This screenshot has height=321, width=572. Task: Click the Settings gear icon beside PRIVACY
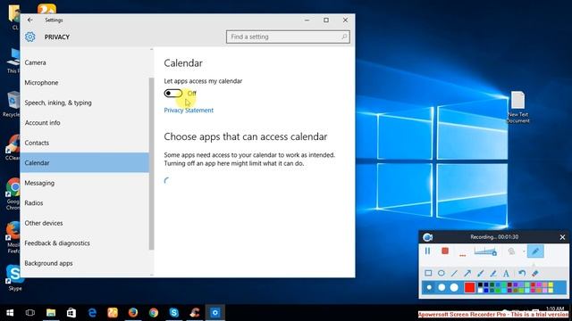click(30, 37)
